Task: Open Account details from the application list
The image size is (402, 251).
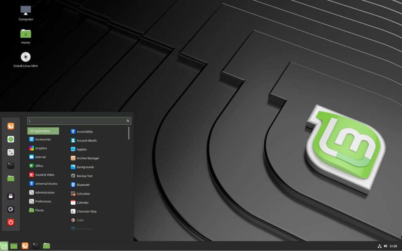Action: pos(84,140)
